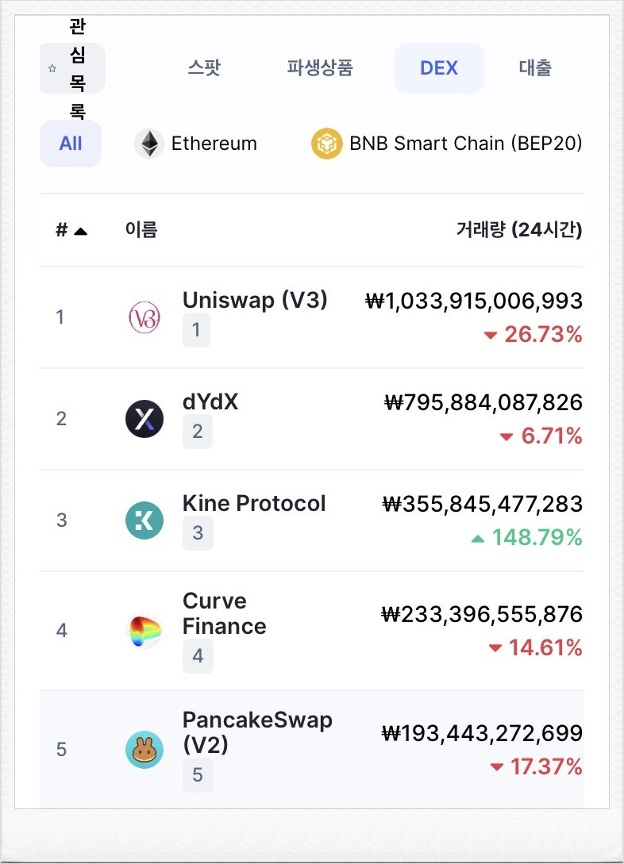Open the Uniswap (V3) exchange link
Screen dimensions: 624x864
255,301
